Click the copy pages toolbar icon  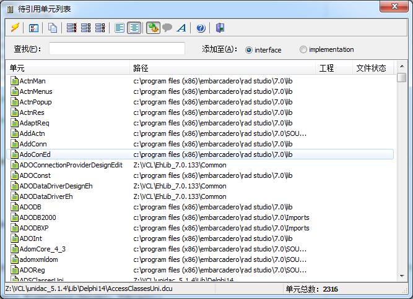tap(53, 28)
